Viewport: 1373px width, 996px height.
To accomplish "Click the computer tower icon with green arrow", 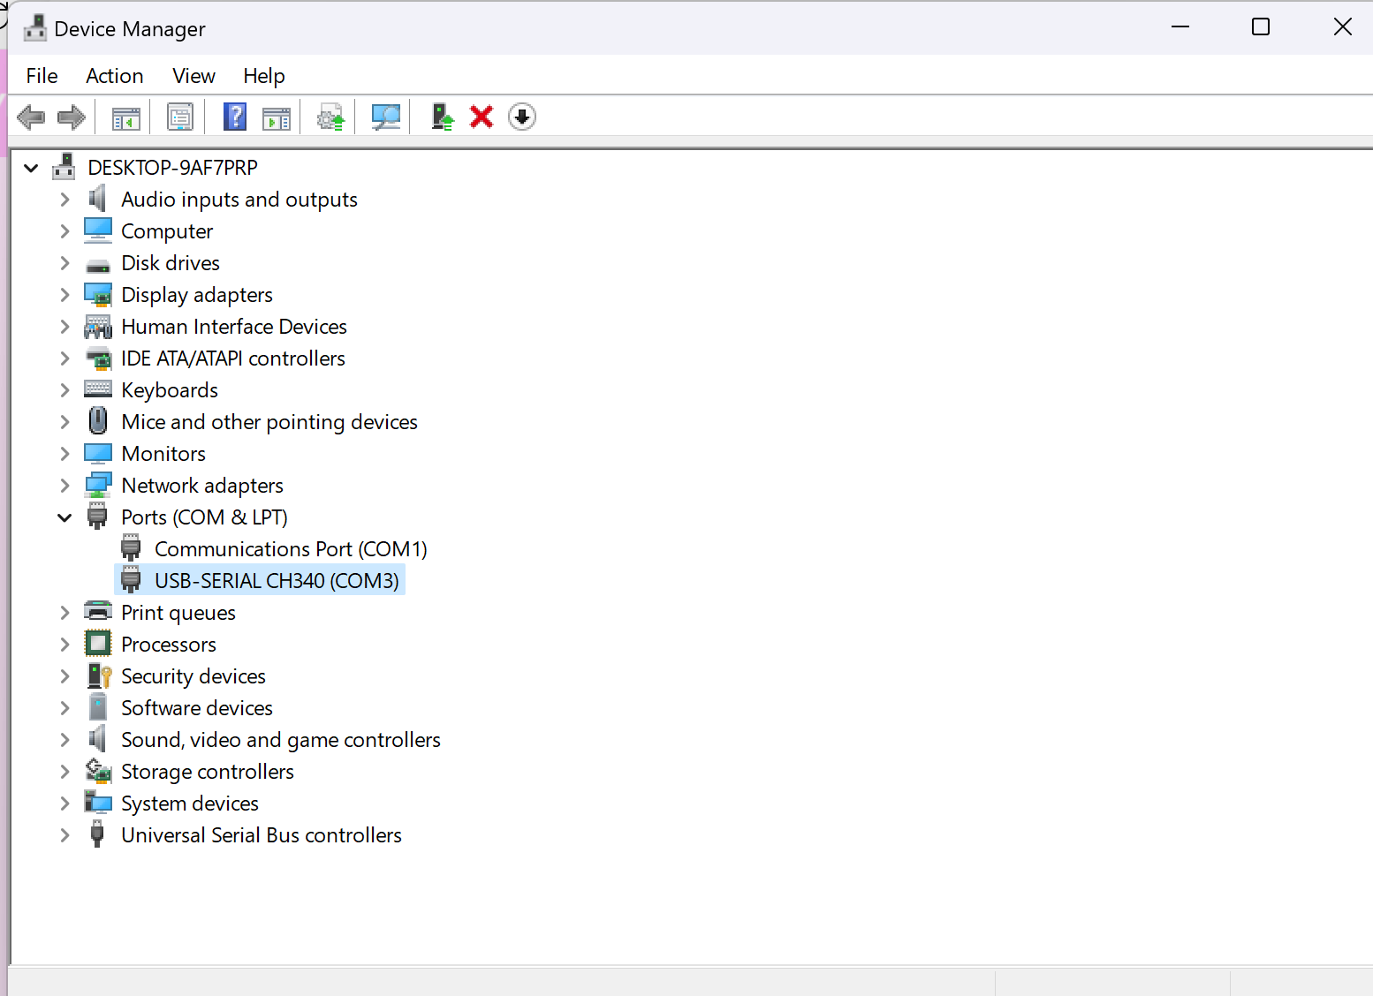I will (442, 117).
